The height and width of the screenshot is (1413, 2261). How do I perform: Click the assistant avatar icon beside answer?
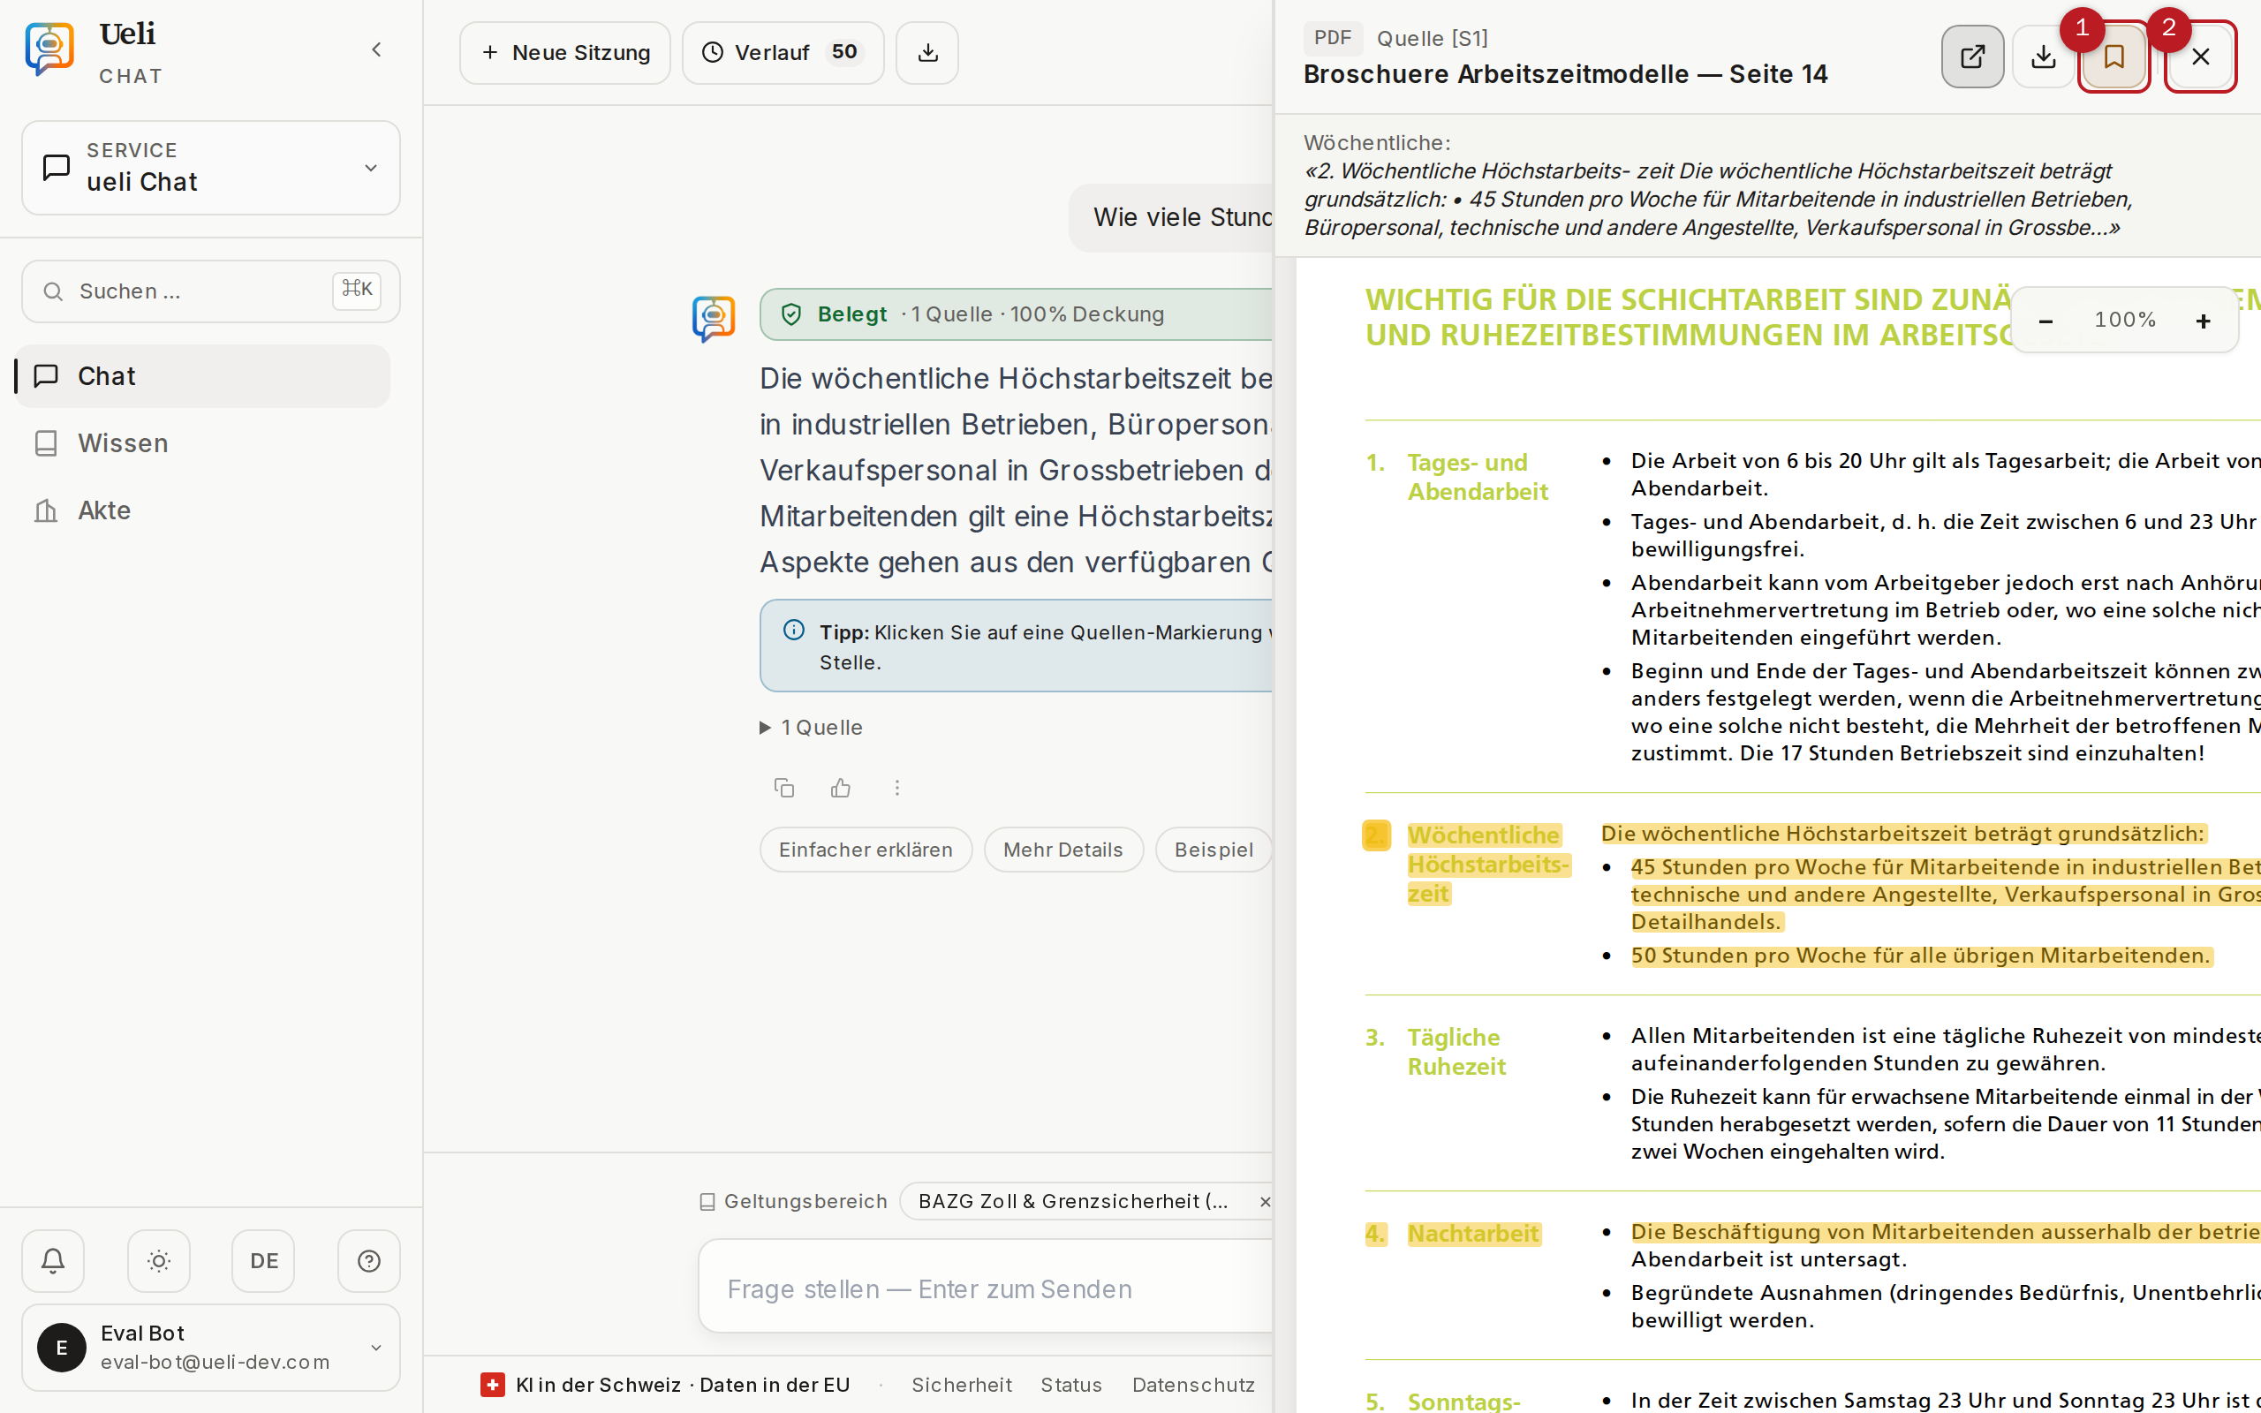tap(714, 320)
